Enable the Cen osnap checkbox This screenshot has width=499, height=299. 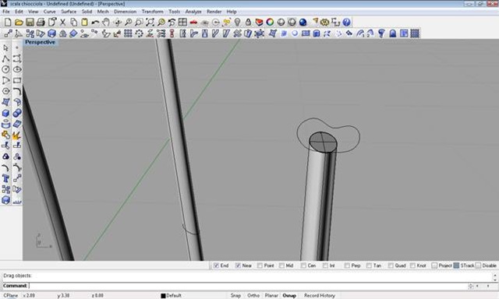303,266
